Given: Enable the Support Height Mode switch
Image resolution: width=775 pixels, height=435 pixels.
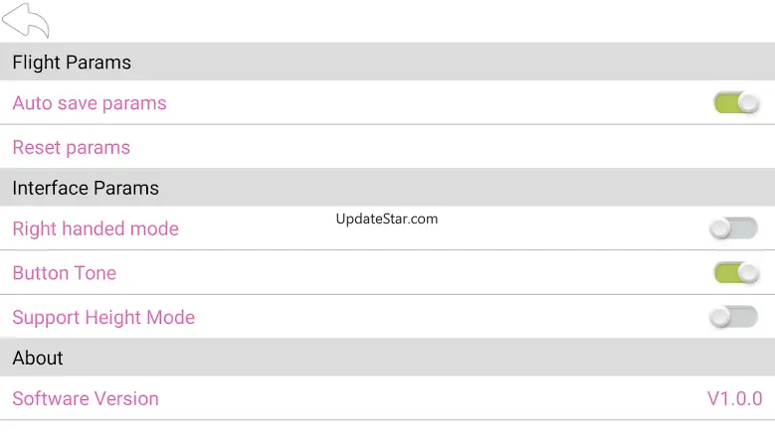Looking at the screenshot, I should coord(733,317).
